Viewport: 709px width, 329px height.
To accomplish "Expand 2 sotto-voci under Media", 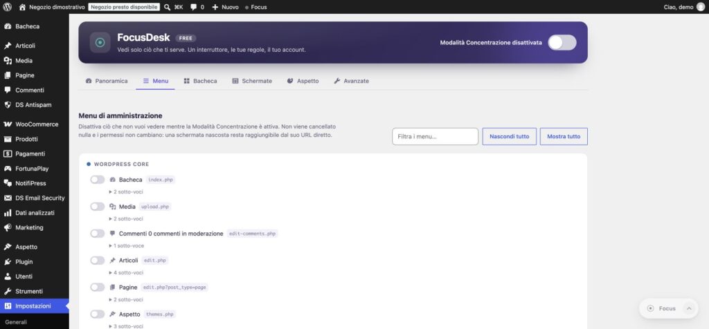I will click(x=126, y=219).
